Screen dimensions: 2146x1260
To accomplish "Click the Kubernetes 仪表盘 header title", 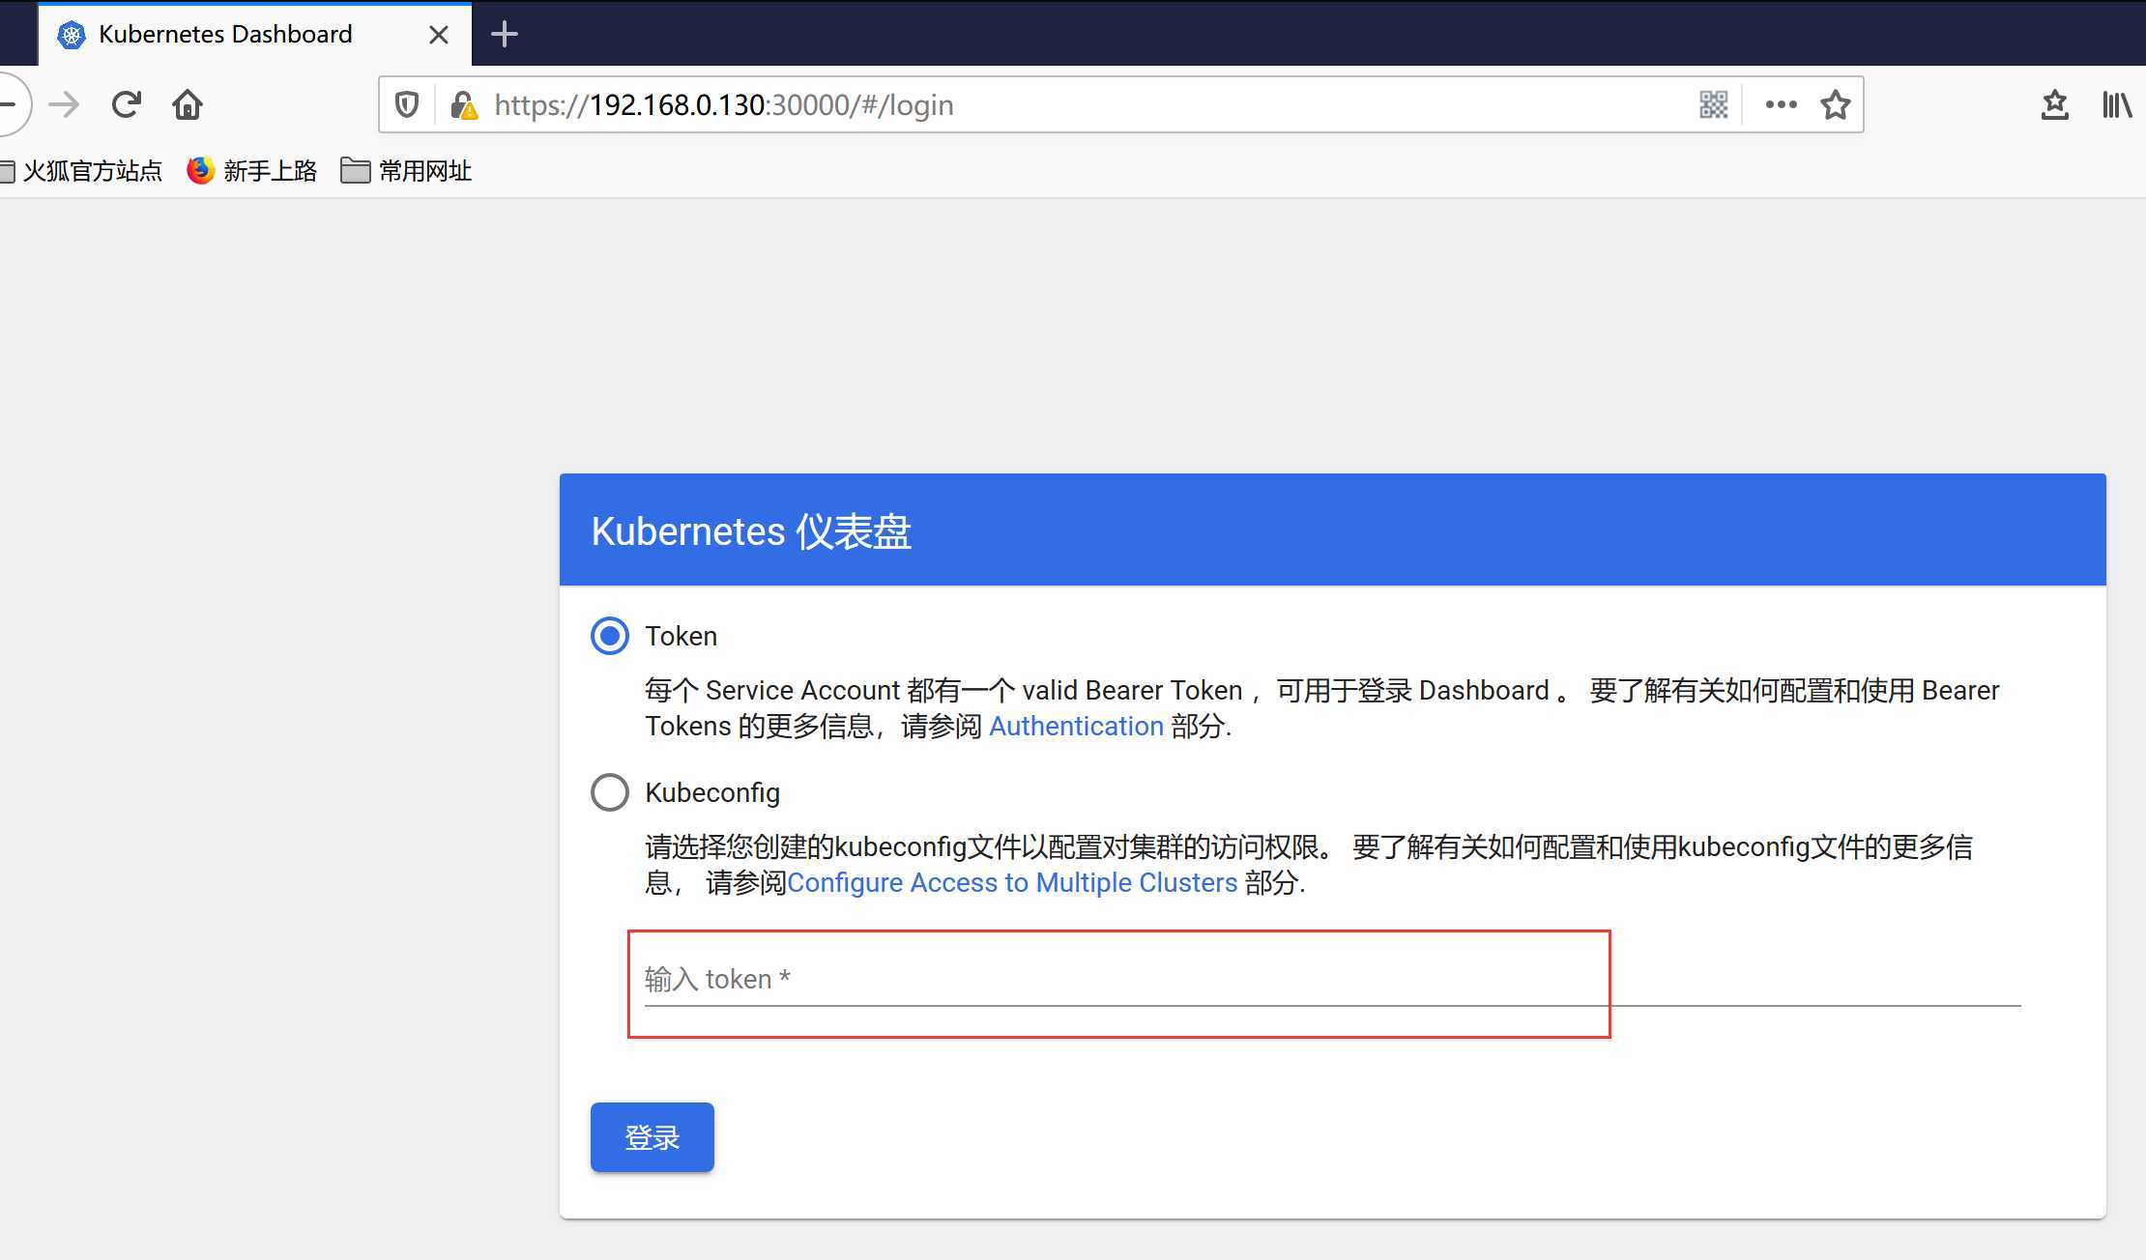I will pyautogui.click(x=751, y=531).
